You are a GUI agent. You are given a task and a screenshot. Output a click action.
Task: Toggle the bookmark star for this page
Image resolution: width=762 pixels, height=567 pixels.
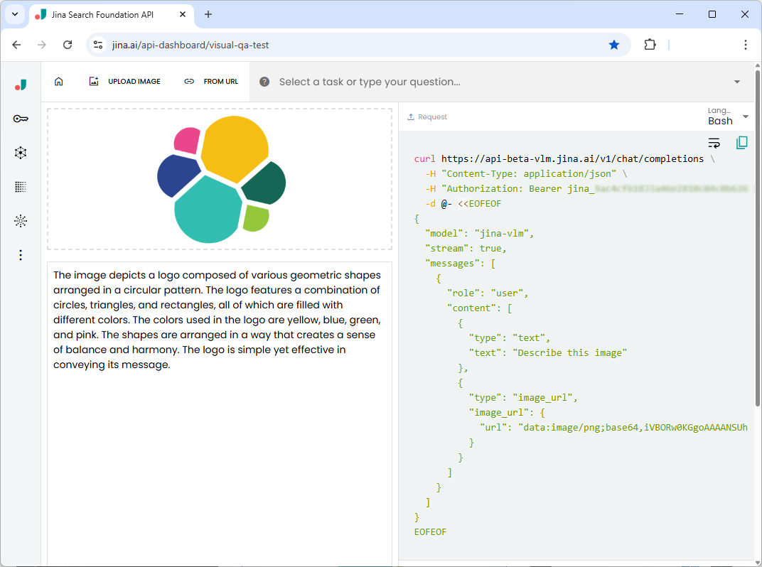pos(614,44)
